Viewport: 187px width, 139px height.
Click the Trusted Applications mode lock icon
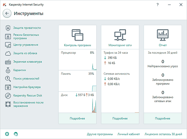point(8,37)
